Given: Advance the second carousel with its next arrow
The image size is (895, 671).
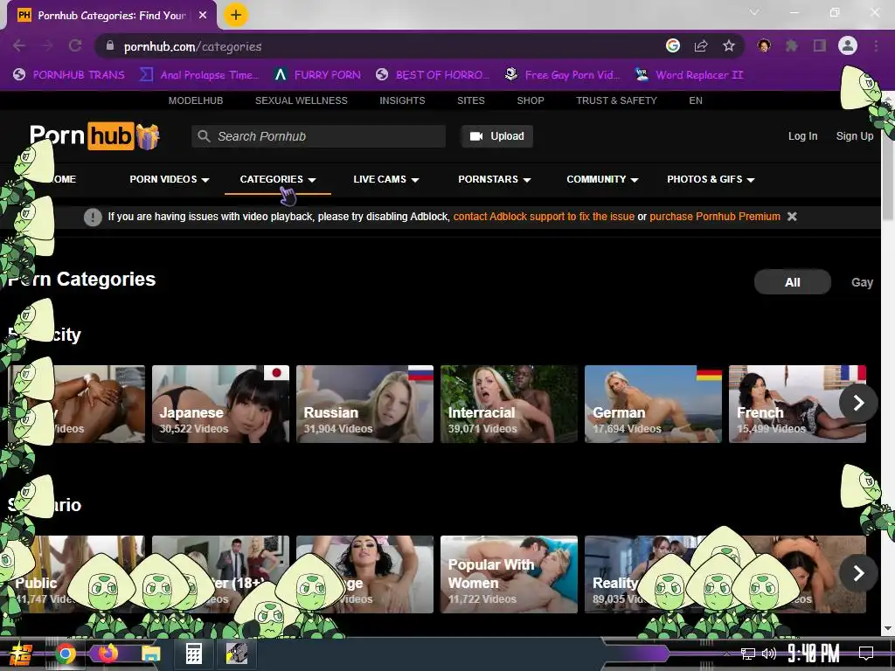Looking at the screenshot, I should click(858, 573).
